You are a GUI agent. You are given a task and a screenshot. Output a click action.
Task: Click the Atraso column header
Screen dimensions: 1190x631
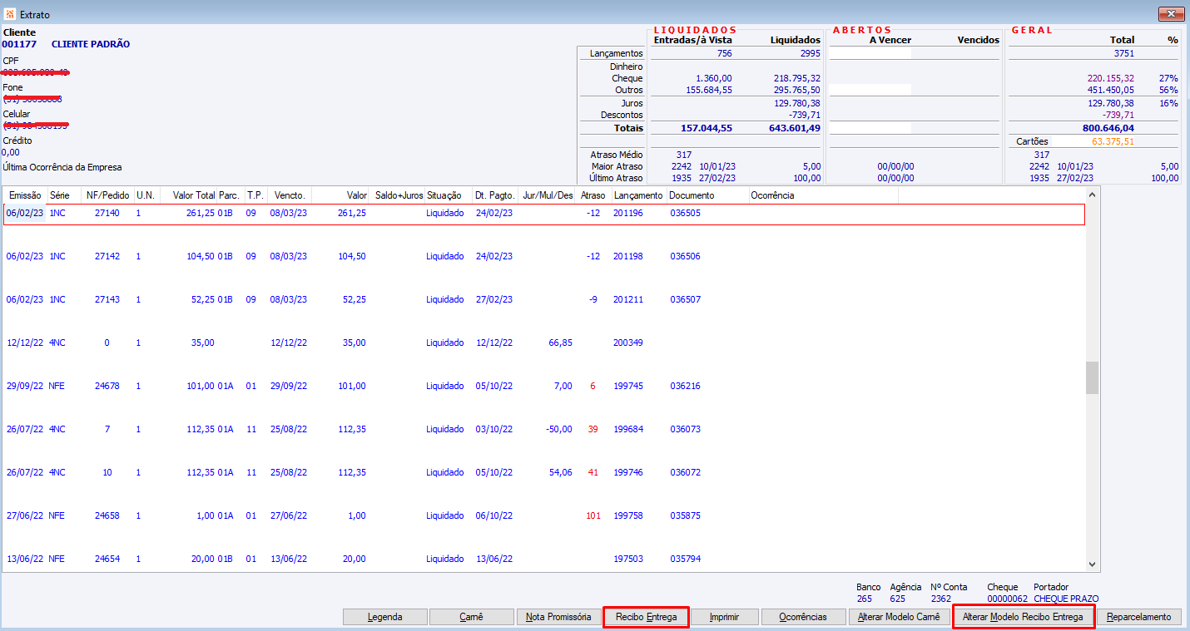coord(593,195)
